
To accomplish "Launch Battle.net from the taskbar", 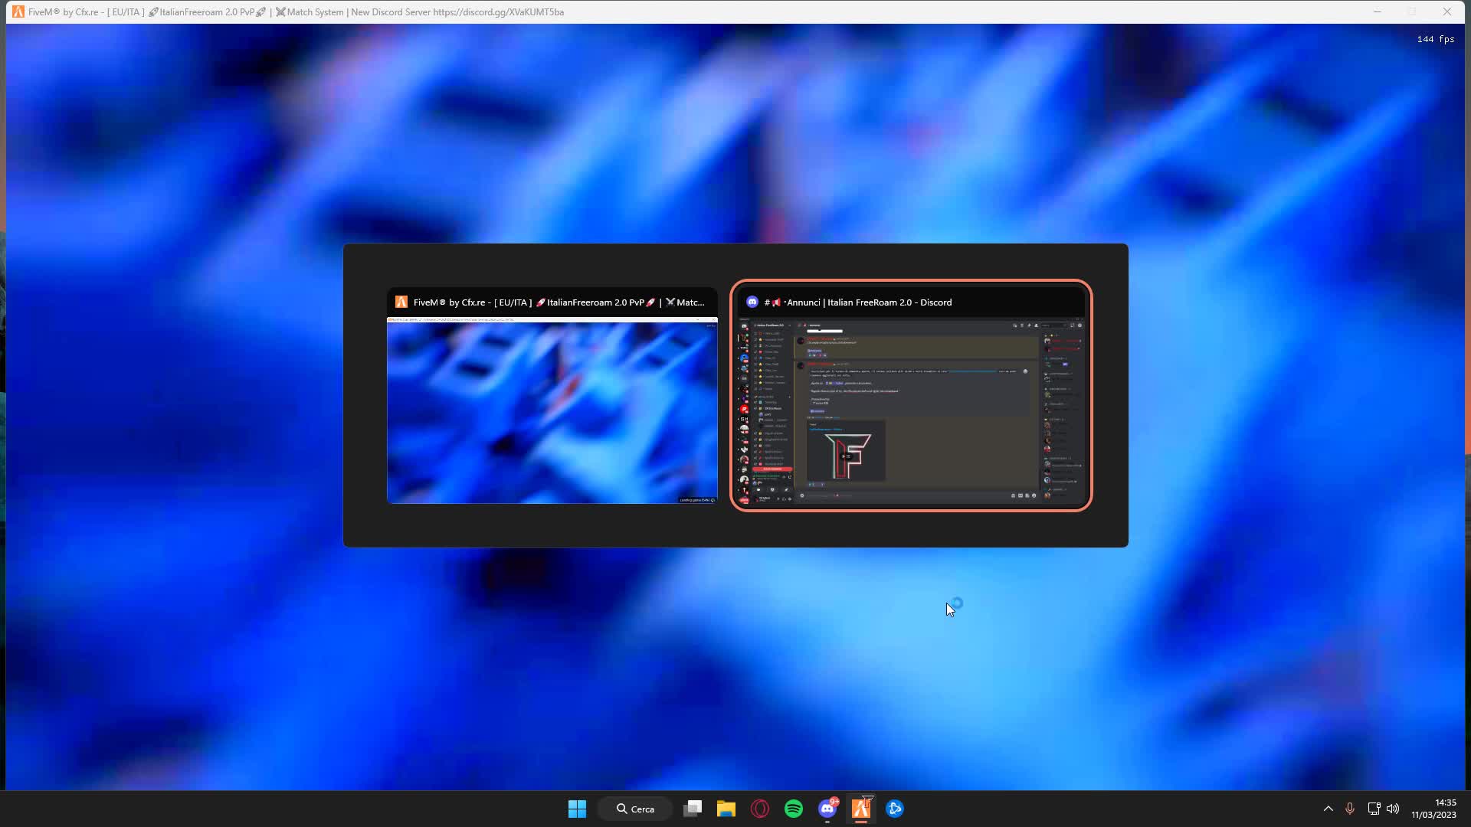I will 895,808.
